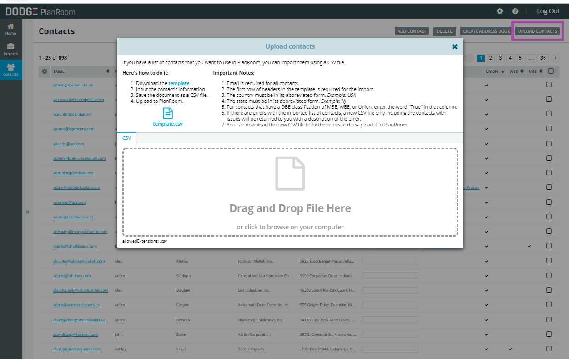Viewport: 569px width, 359px height.
Task: Toggle the select-all checkbox in table header
Action: click(550, 71)
